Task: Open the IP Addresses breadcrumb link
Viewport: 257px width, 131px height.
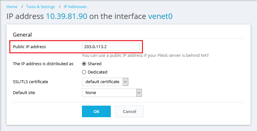Action: click(75, 7)
